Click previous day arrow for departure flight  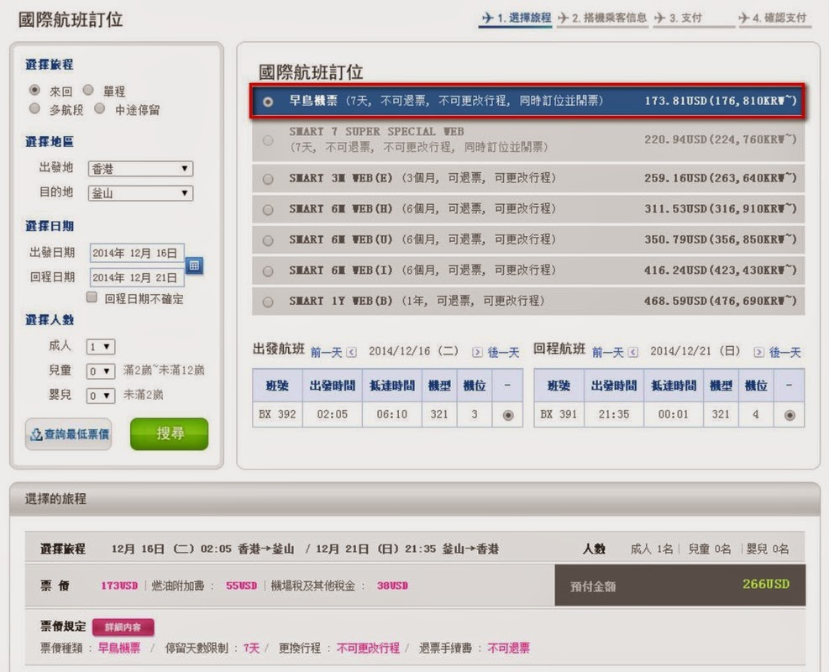pyautogui.click(x=351, y=353)
